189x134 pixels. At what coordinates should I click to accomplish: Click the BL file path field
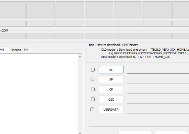(158, 70)
